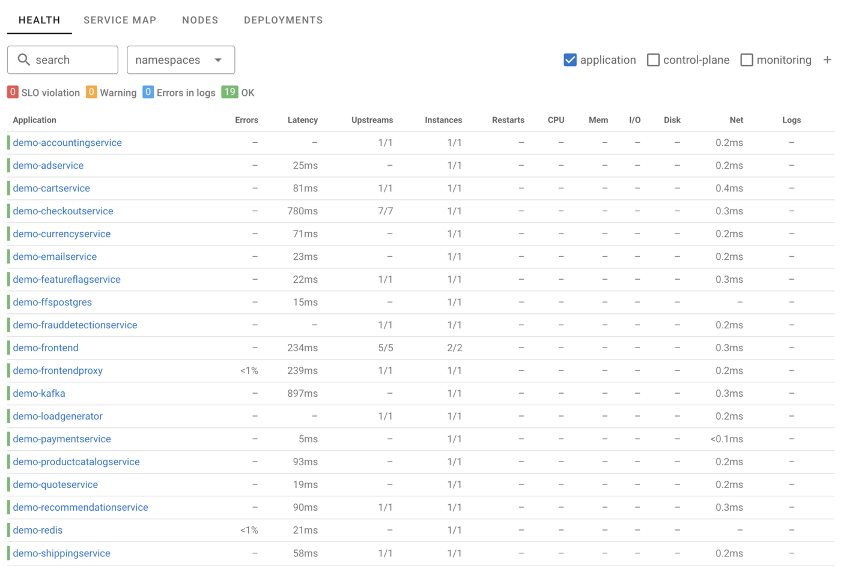Click the Latency column header
The width and height of the screenshot is (841, 572).
(302, 120)
